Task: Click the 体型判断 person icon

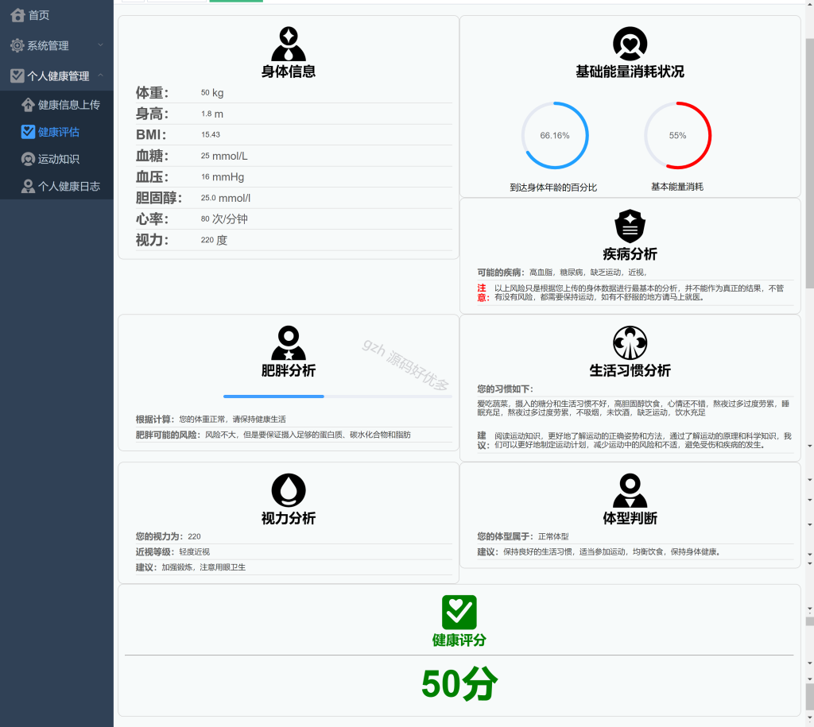Action: point(630,490)
